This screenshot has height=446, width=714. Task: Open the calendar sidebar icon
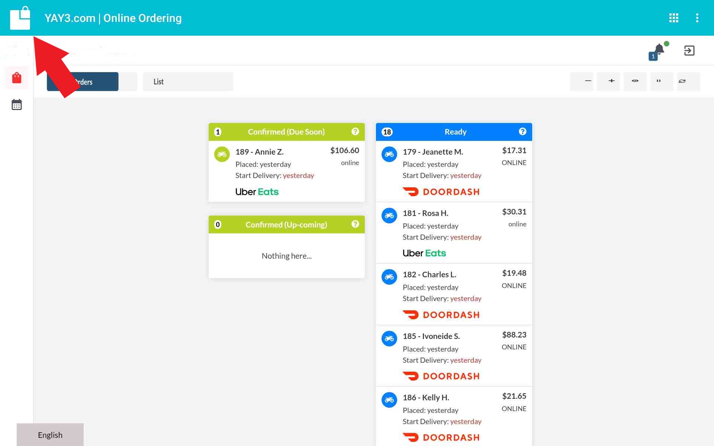tap(17, 105)
